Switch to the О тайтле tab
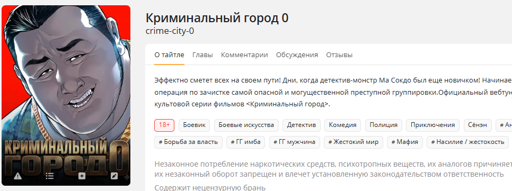The width and height of the screenshot is (512, 191). coord(169,54)
